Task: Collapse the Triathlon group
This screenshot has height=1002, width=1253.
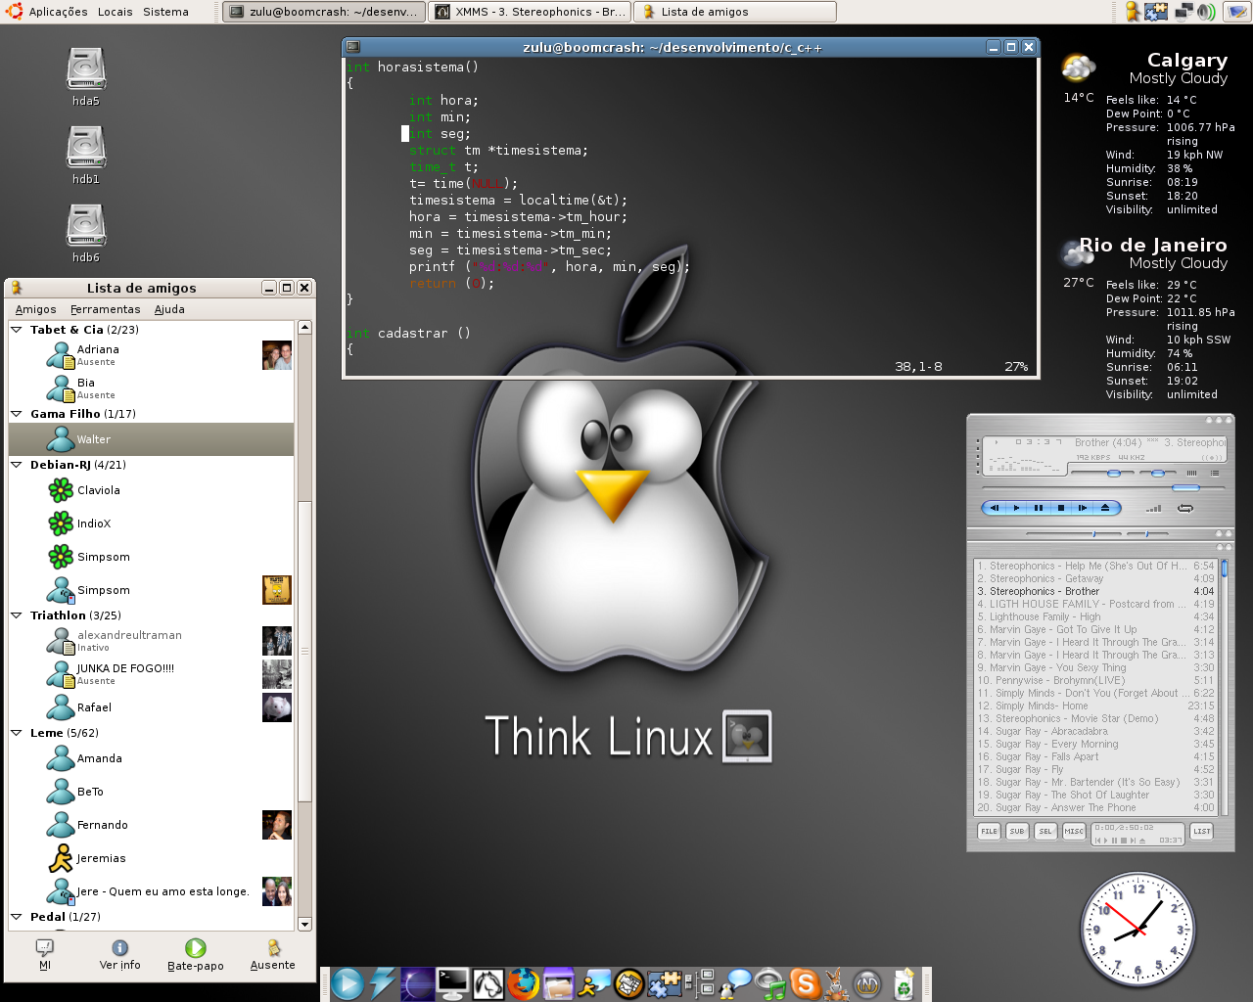Action: coord(17,615)
